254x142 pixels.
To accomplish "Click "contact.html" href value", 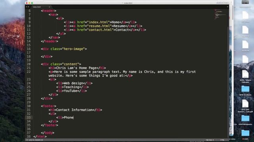I will [x=100, y=30].
